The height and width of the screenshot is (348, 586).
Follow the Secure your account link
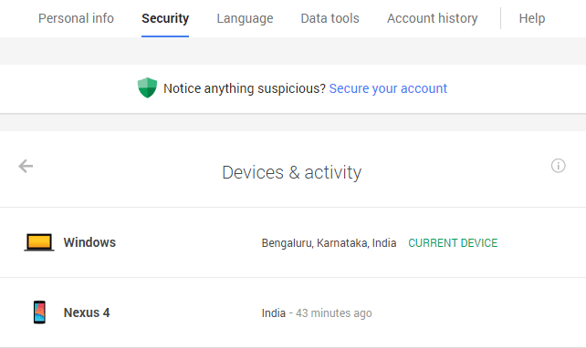(388, 88)
